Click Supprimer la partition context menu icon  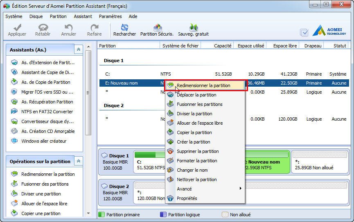tap(170, 151)
